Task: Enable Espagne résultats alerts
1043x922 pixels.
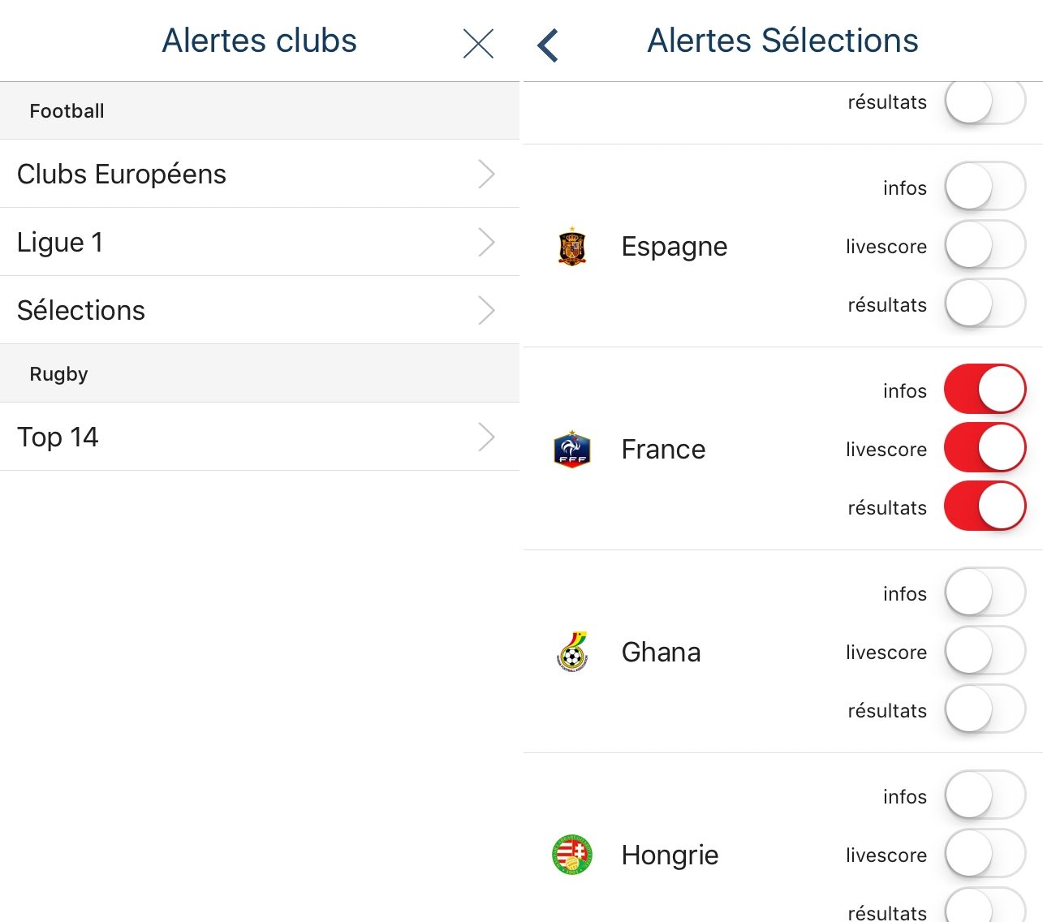Action: pos(985,304)
